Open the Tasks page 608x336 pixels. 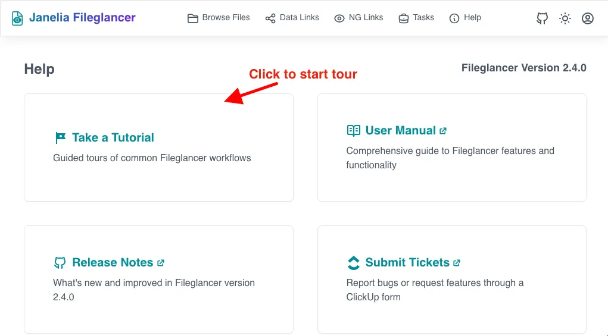(x=416, y=18)
